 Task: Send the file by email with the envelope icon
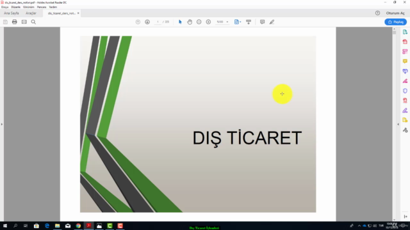coord(24,22)
